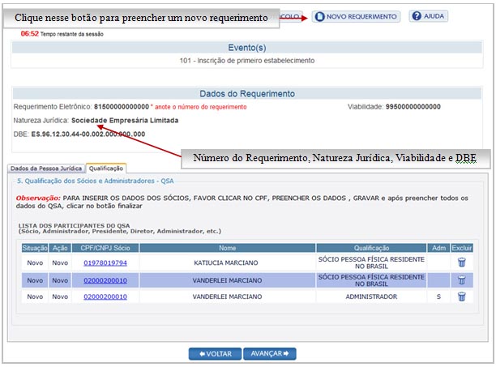Click the Nome column header
496x367 pixels.
[226, 248]
